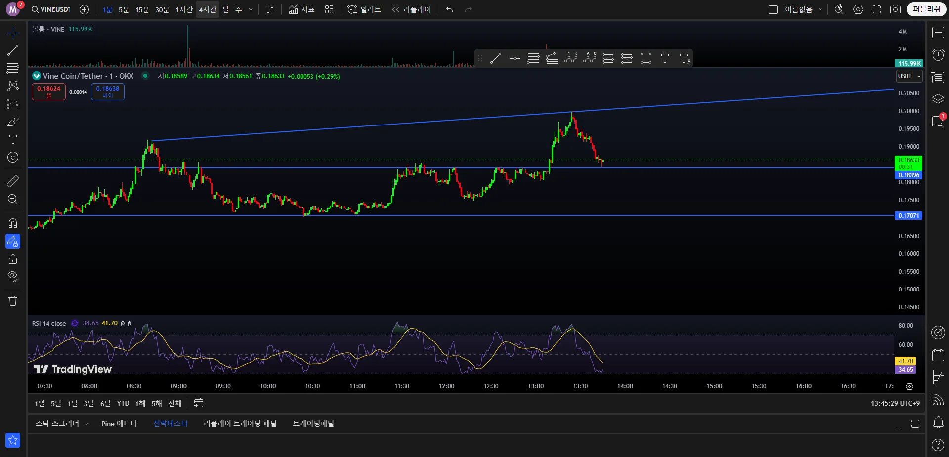Select the trend line tool in left sidebar

point(13,50)
